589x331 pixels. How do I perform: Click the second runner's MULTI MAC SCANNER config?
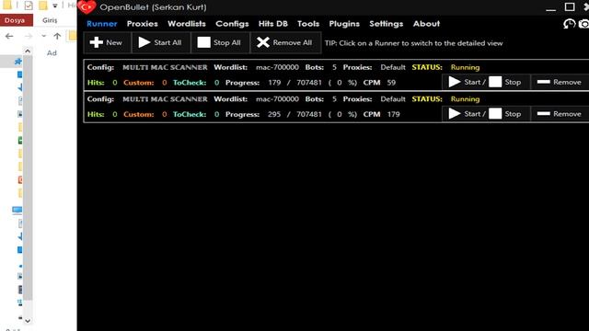tap(165, 99)
